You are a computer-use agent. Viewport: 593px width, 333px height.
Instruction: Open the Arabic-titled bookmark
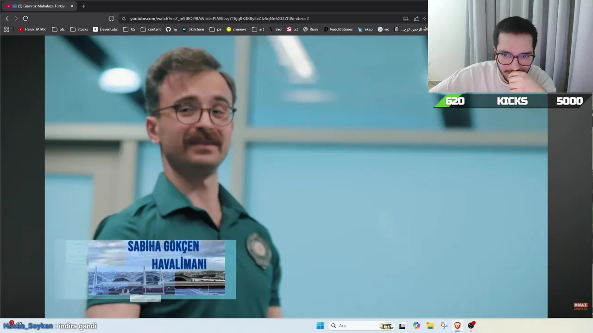(410, 29)
